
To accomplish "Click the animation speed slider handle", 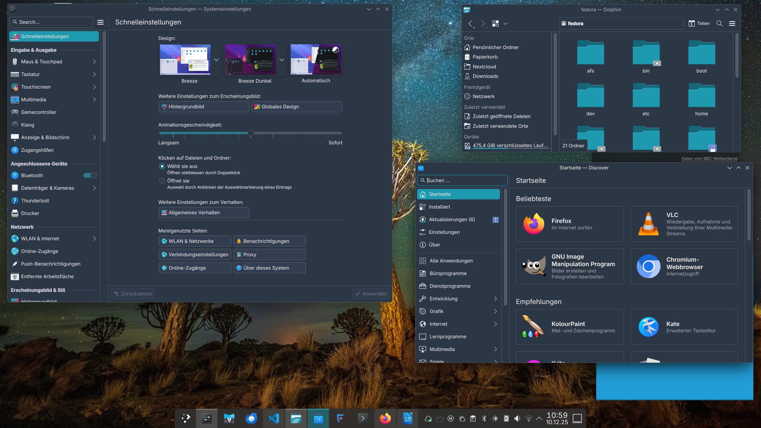I will pyautogui.click(x=251, y=133).
